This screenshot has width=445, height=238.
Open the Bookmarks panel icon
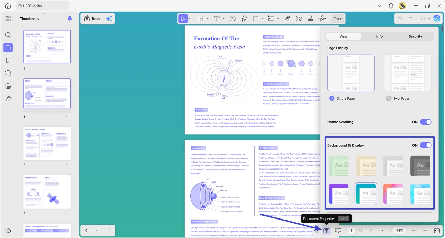pos(8,61)
